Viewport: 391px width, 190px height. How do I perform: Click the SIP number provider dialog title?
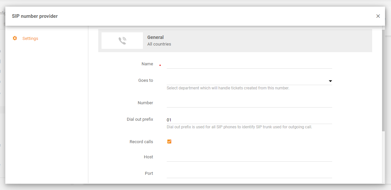coord(35,16)
